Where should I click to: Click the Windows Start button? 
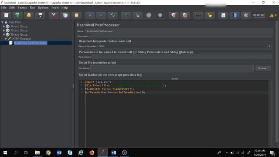coord(5,153)
